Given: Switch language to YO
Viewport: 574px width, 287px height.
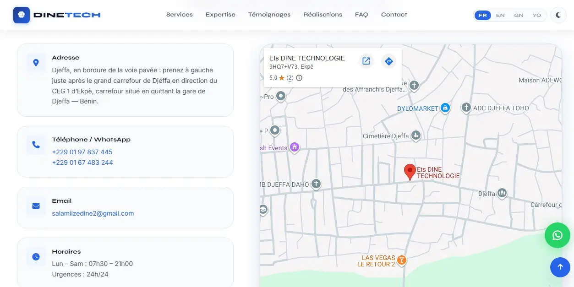Looking at the screenshot, I should coord(536,15).
